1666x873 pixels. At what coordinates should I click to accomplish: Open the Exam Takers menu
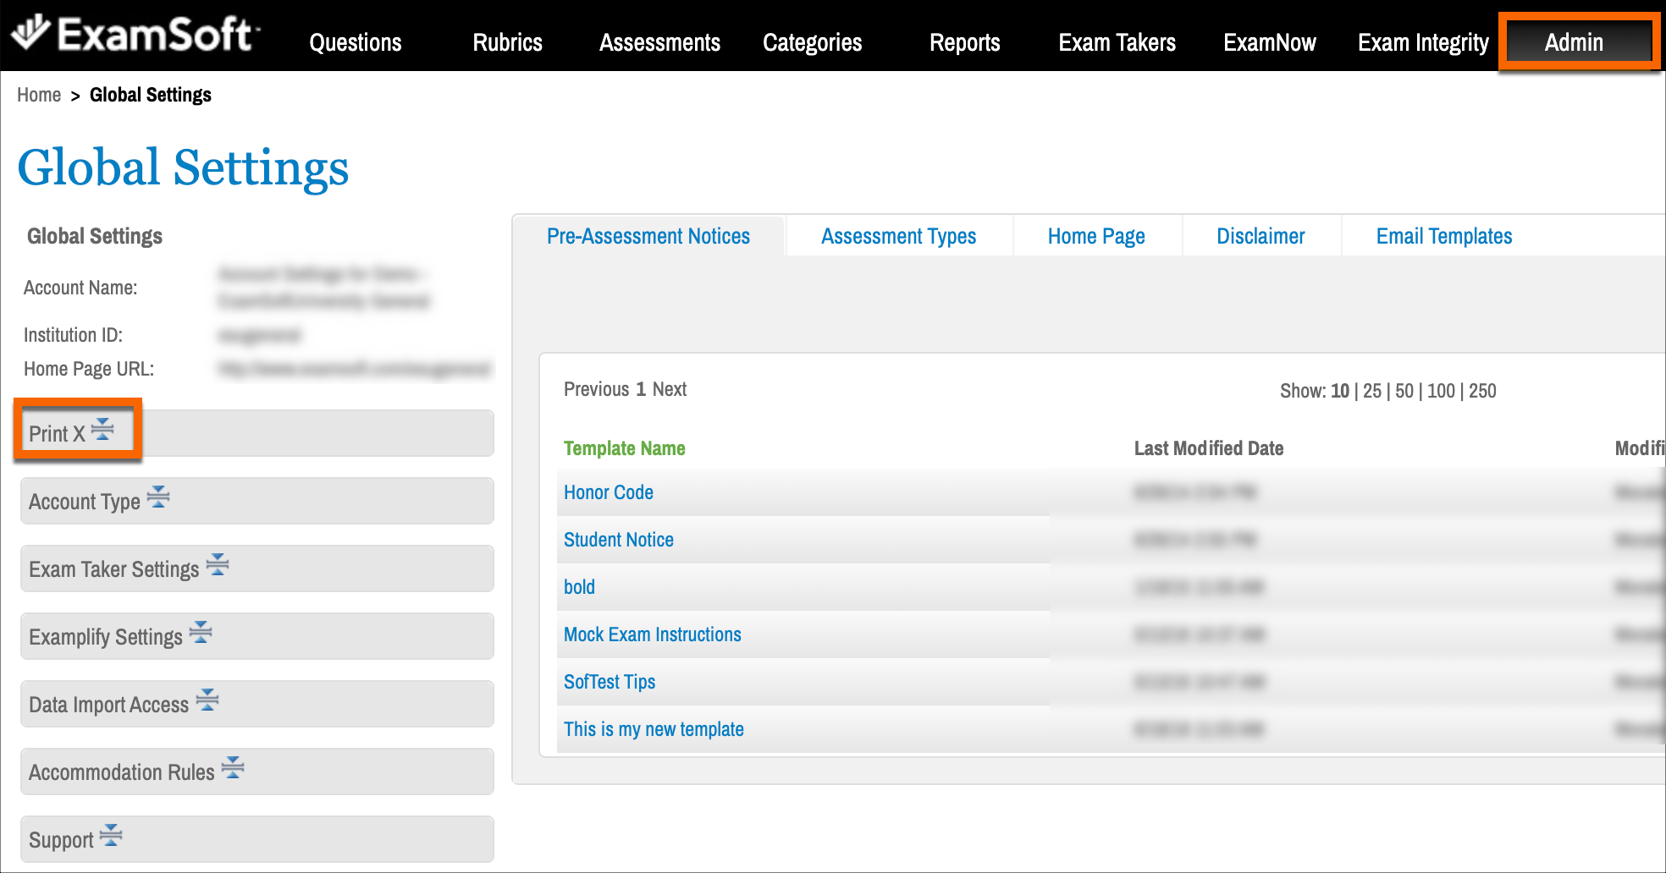pos(1117,42)
